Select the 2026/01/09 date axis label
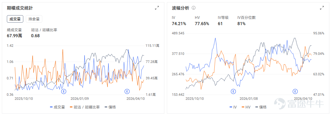The image size is (330, 115). [x=80, y=99]
